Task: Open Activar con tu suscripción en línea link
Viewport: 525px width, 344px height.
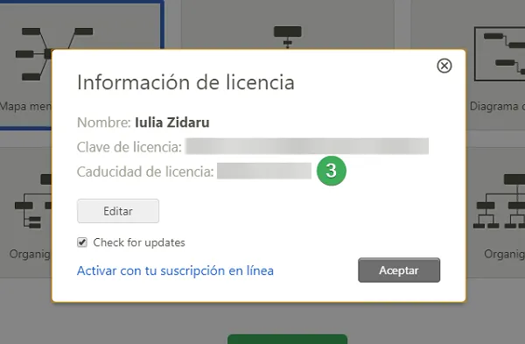Action: (x=175, y=270)
